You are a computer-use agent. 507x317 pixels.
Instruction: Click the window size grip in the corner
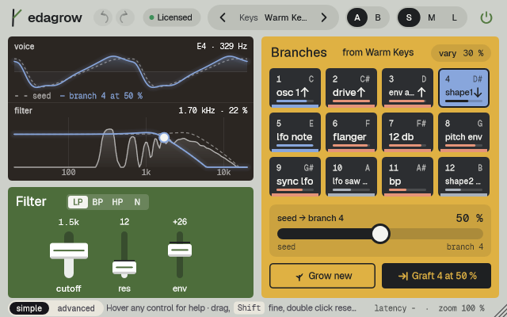pyautogui.click(x=501, y=311)
